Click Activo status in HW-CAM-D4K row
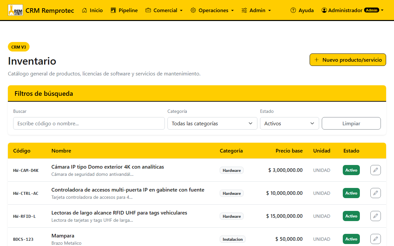The image size is (394, 246). 351,170
